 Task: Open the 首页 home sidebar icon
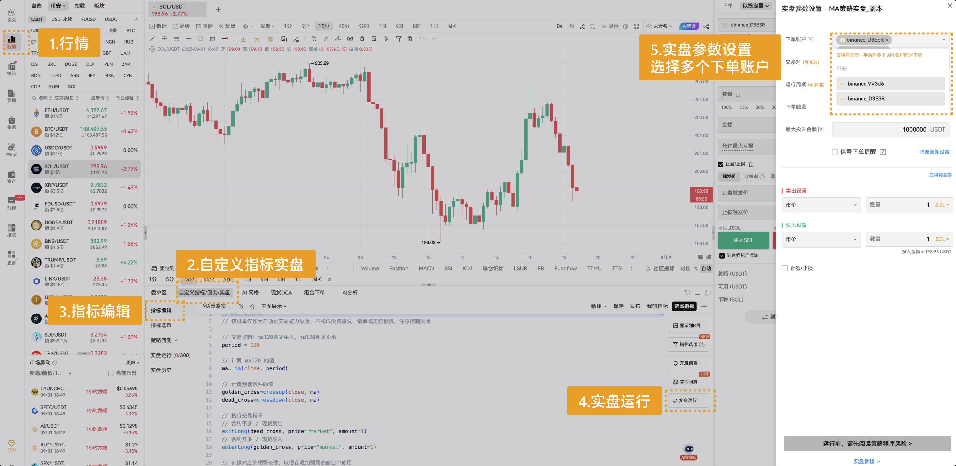pyautogui.click(x=11, y=15)
